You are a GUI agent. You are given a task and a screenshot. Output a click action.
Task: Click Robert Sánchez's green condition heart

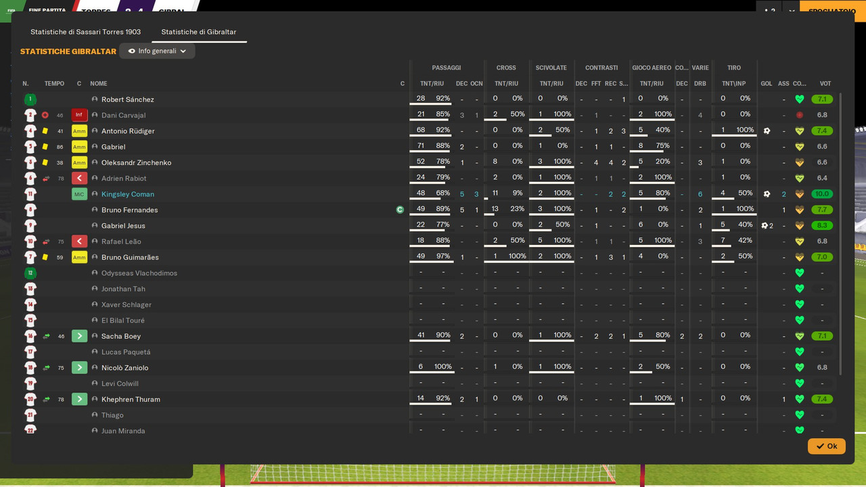(800, 99)
